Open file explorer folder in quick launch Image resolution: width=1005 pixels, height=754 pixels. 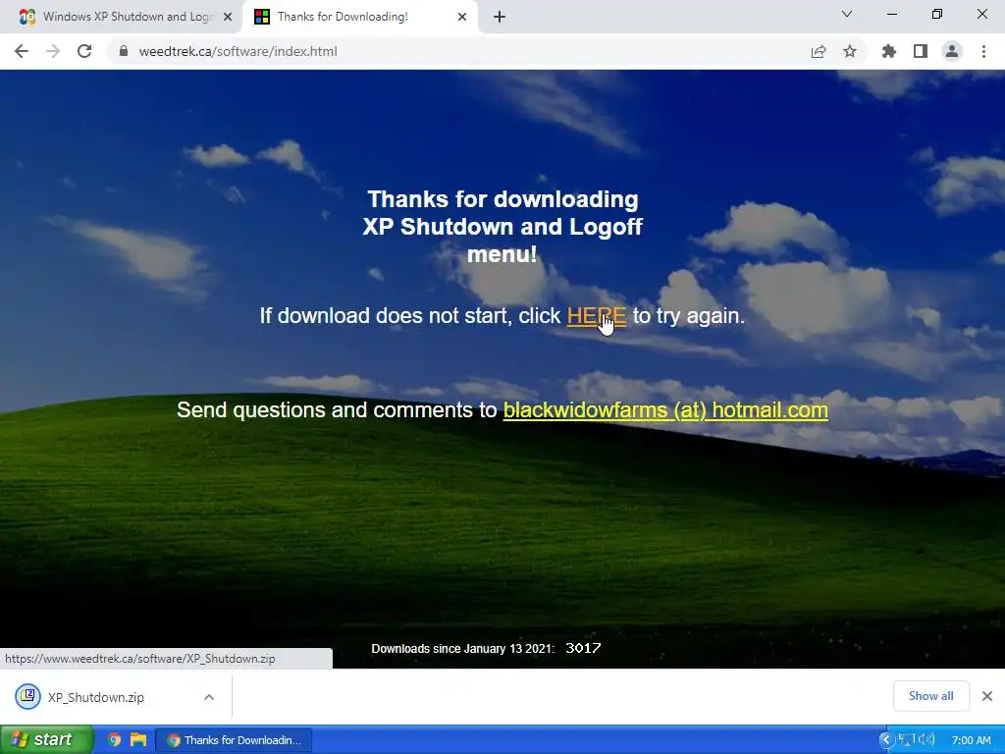pos(137,739)
